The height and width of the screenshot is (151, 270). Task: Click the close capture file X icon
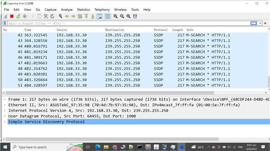46,16
